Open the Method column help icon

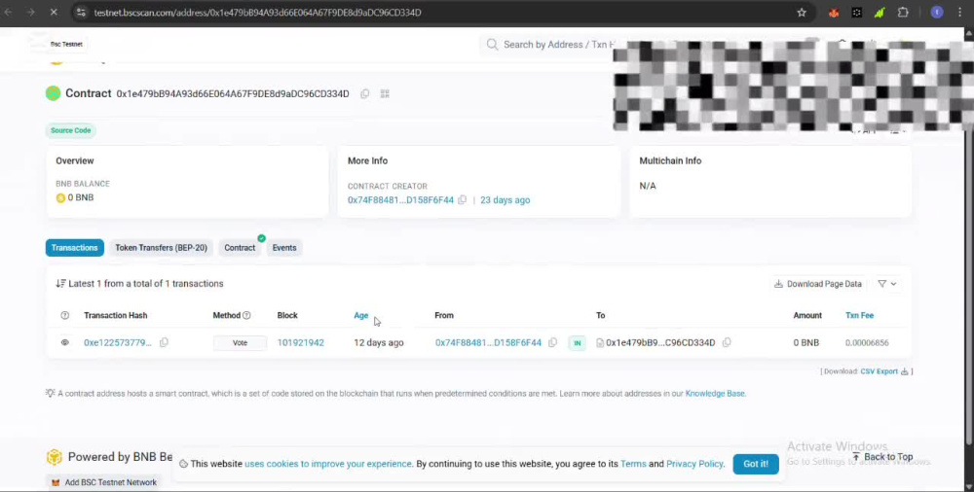point(246,315)
